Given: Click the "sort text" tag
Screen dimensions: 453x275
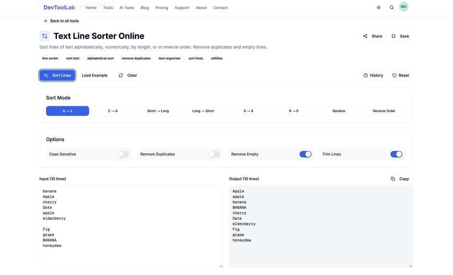Looking at the screenshot, I should coord(73,58).
